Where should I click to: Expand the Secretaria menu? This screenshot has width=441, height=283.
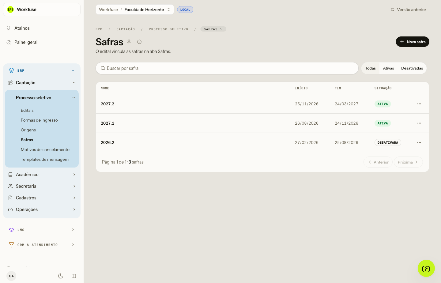(x=42, y=186)
